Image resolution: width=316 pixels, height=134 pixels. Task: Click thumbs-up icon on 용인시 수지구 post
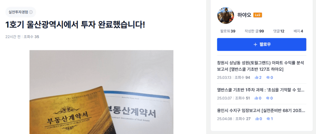point(257,119)
